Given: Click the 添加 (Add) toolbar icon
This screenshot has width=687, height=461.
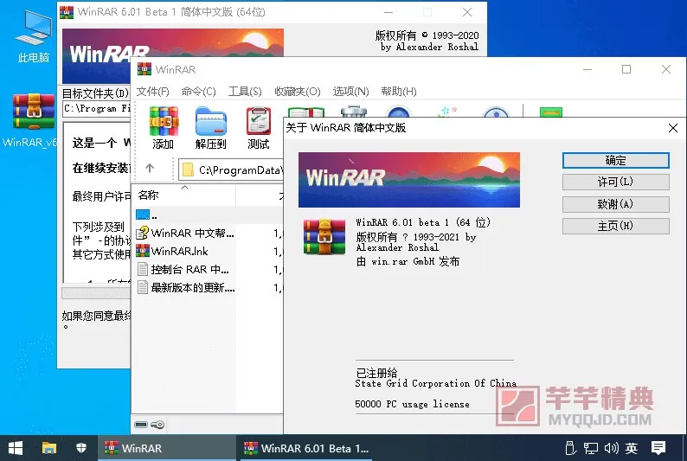Looking at the screenshot, I should click(163, 128).
